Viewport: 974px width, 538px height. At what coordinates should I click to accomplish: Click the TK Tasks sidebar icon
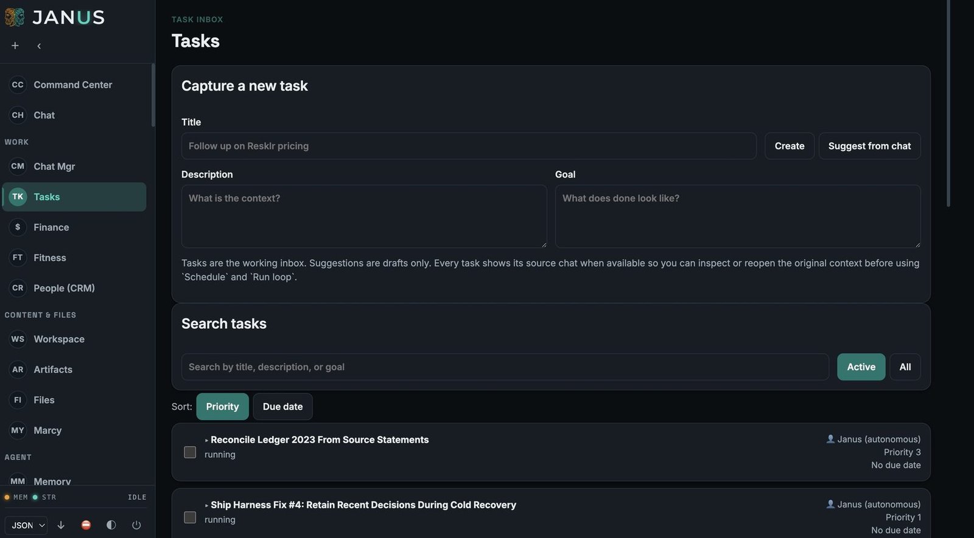[x=18, y=196]
